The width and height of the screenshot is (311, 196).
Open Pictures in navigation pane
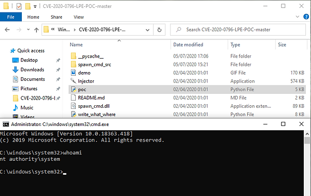tap(29, 89)
